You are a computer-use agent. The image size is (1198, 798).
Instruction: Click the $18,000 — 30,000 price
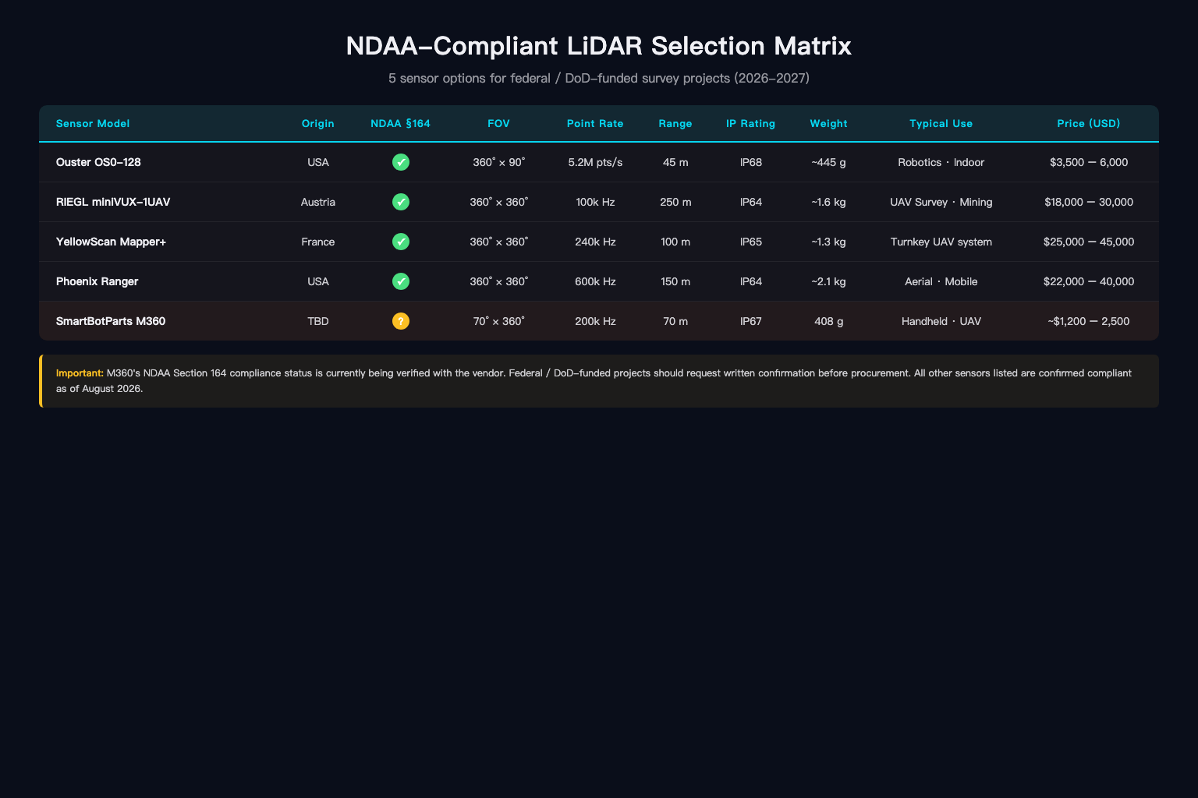point(1089,202)
